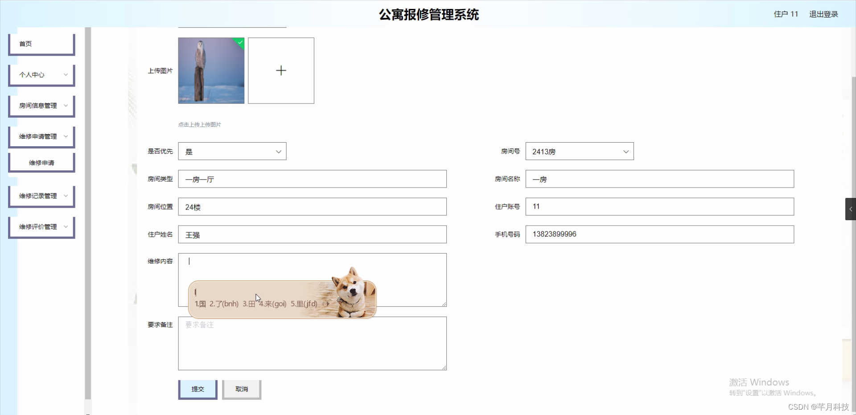Select 维修申请 in the sidebar
The width and height of the screenshot is (856, 415).
pyautogui.click(x=41, y=162)
